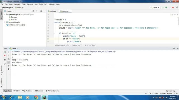Select main.py in project tree

click(14, 20)
